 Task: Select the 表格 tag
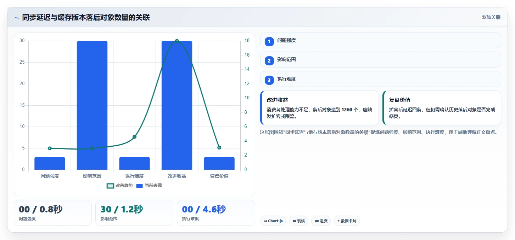coord(299,221)
